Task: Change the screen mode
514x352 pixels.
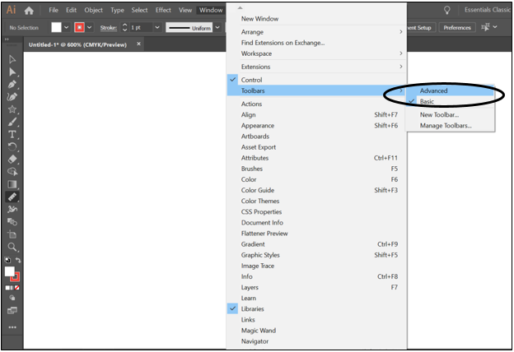Action: coord(12,310)
